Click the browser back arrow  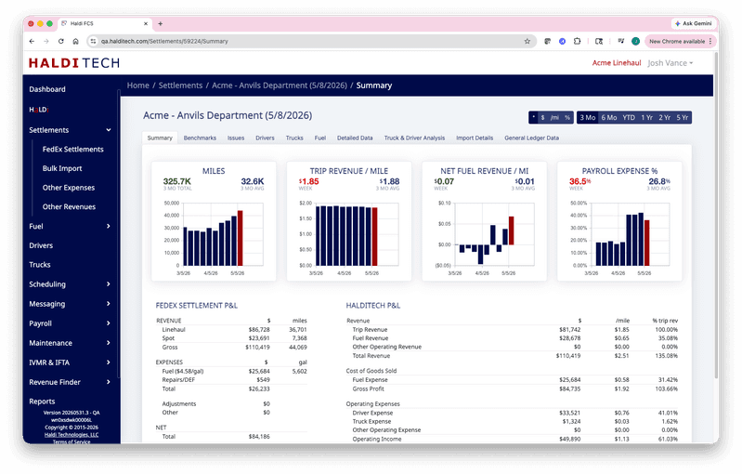[x=32, y=41]
